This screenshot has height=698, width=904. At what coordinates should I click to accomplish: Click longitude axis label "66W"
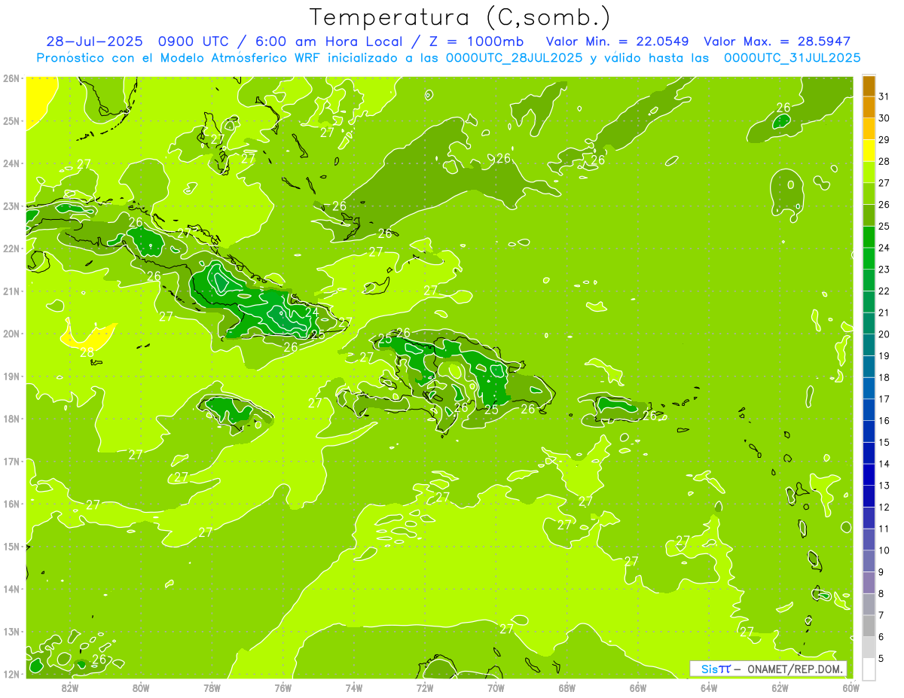click(x=638, y=687)
